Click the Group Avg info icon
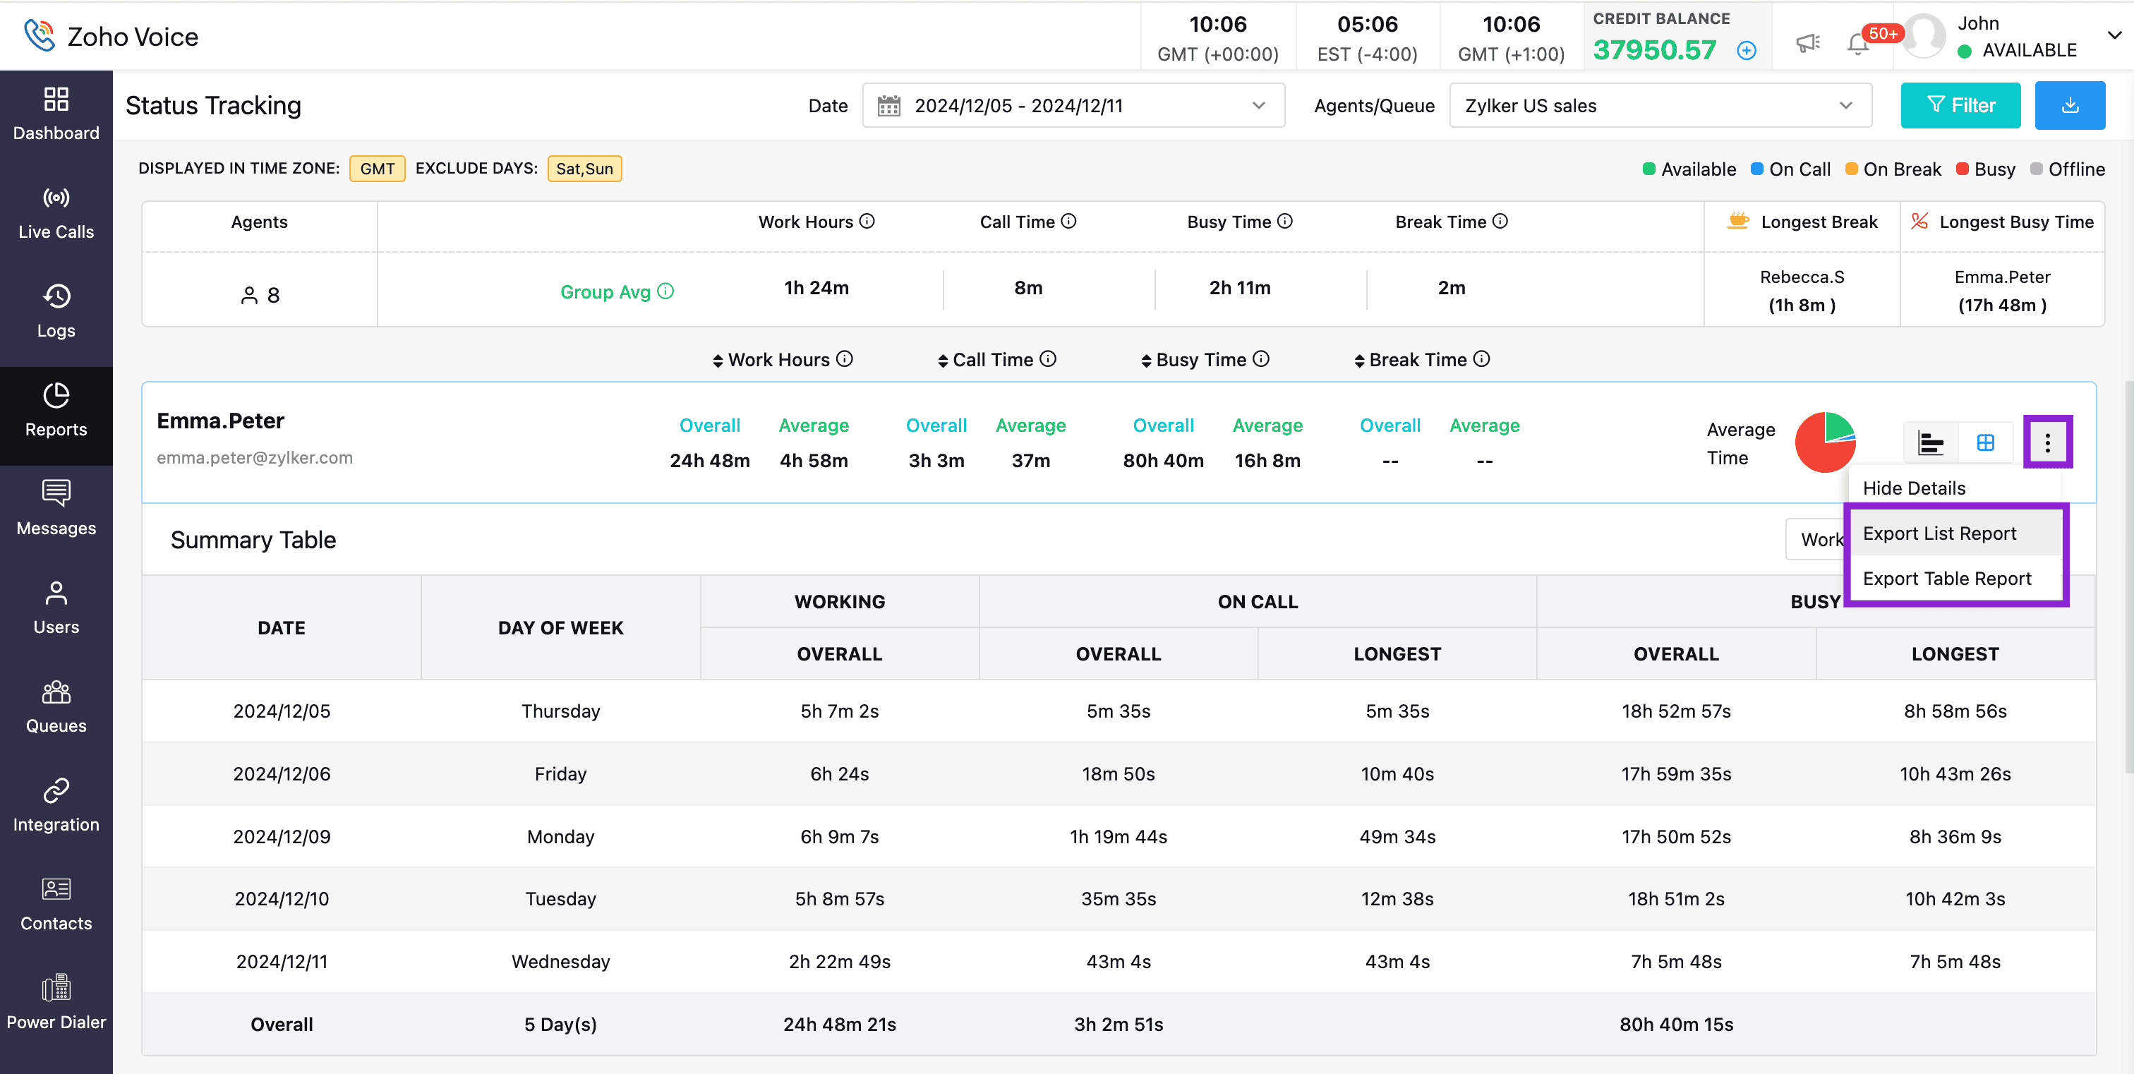Image resolution: width=2134 pixels, height=1074 pixels. [x=665, y=291]
